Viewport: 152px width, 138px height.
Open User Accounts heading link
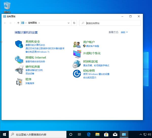[89, 42]
